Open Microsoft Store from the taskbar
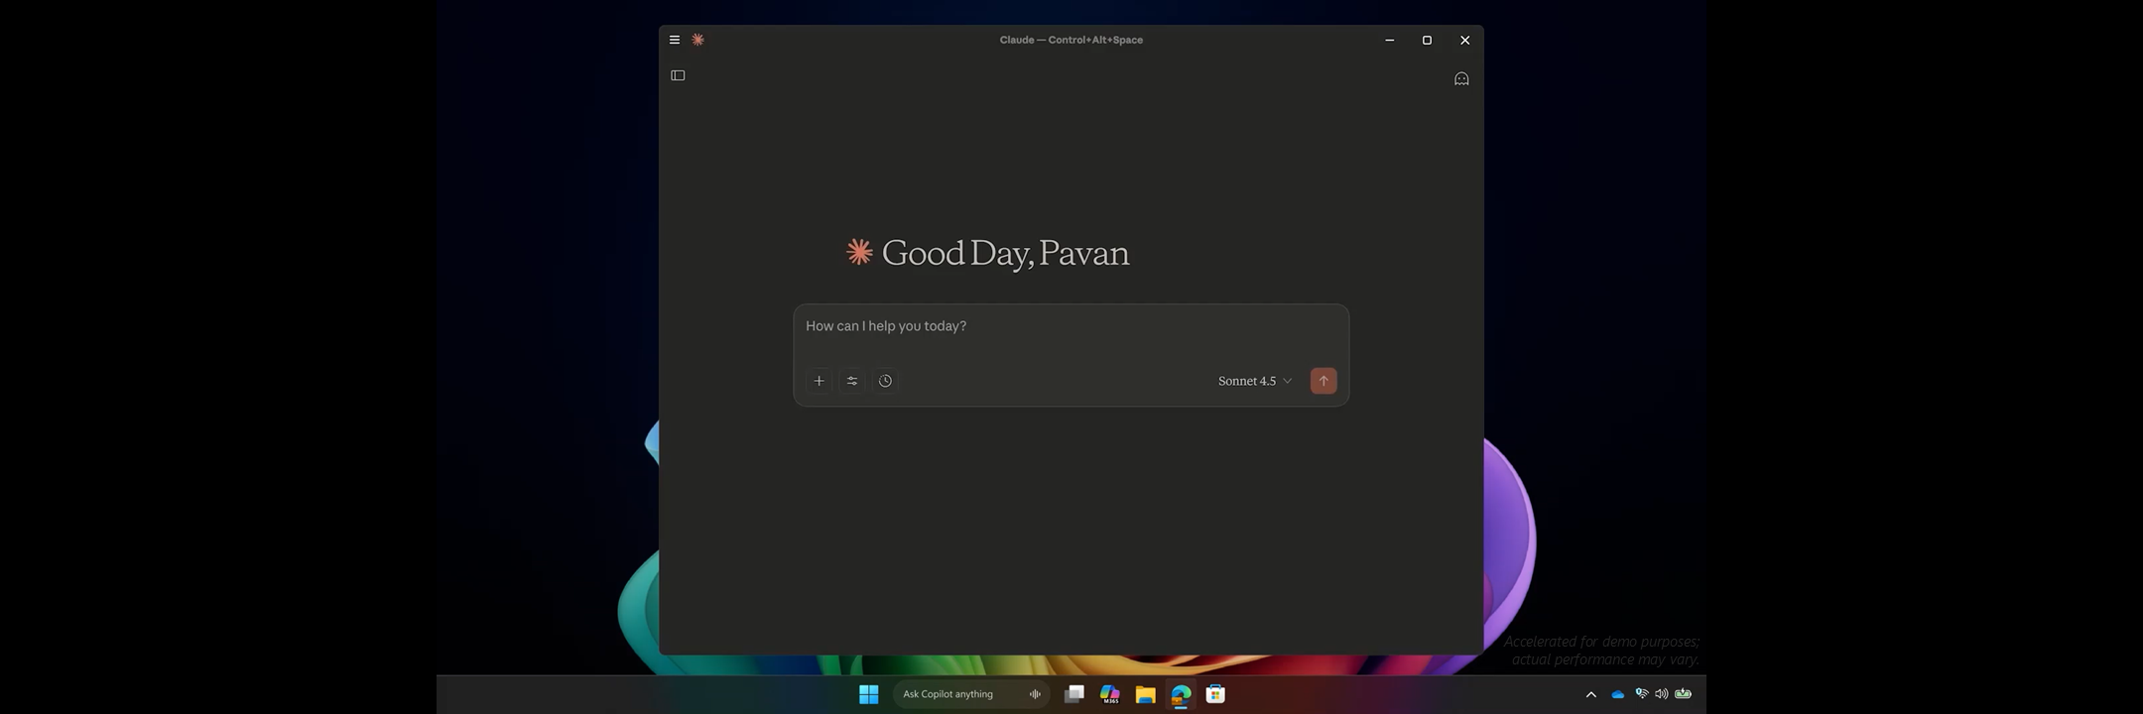2143x714 pixels. coord(1215,694)
